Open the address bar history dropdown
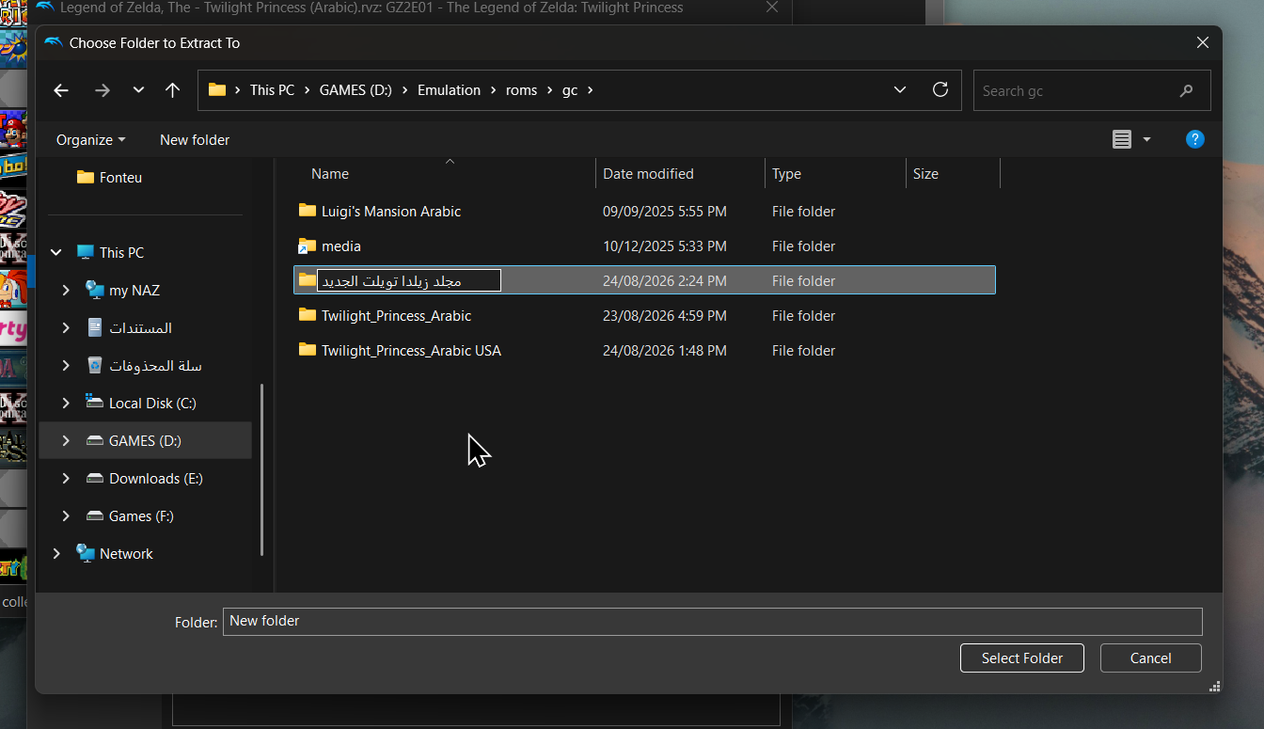The width and height of the screenshot is (1264, 729). pos(899,90)
